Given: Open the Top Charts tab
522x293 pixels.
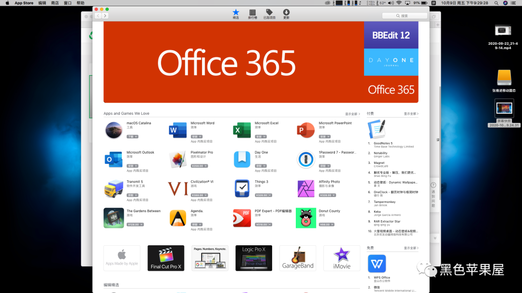Looking at the screenshot, I should point(252,14).
